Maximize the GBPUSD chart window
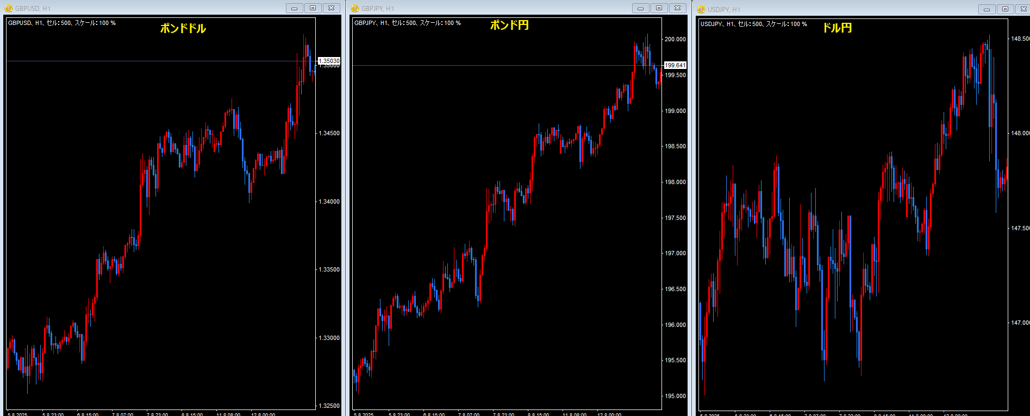 pyautogui.click(x=313, y=8)
